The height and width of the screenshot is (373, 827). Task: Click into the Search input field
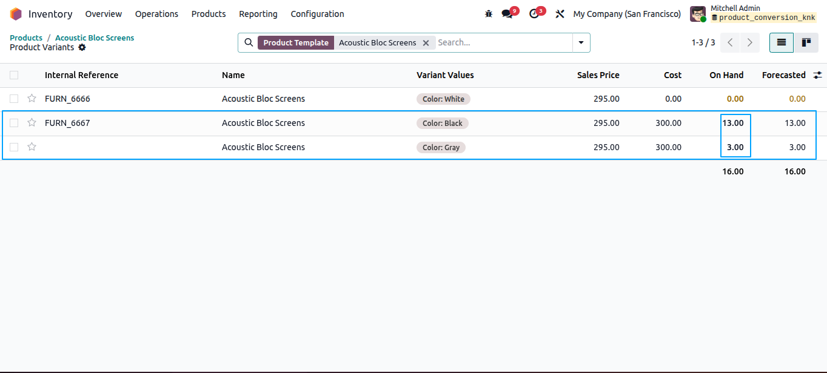(503, 42)
